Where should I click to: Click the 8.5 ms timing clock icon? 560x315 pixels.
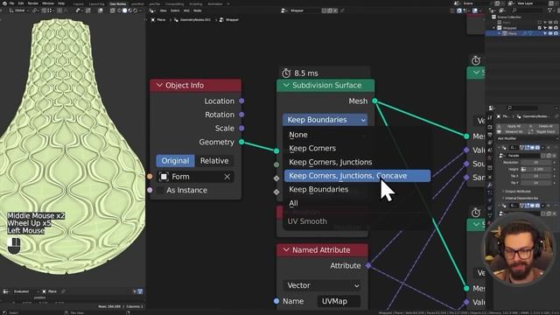coord(286,73)
